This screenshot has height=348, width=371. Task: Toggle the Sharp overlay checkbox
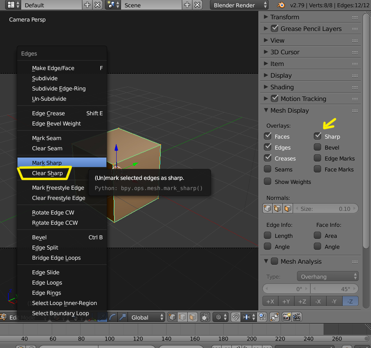pyautogui.click(x=317, y=136)
